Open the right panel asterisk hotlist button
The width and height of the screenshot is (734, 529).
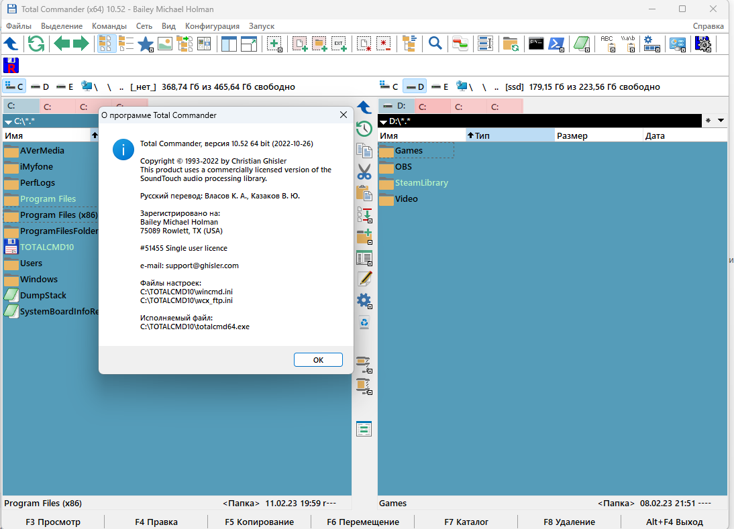click(709, 121)
